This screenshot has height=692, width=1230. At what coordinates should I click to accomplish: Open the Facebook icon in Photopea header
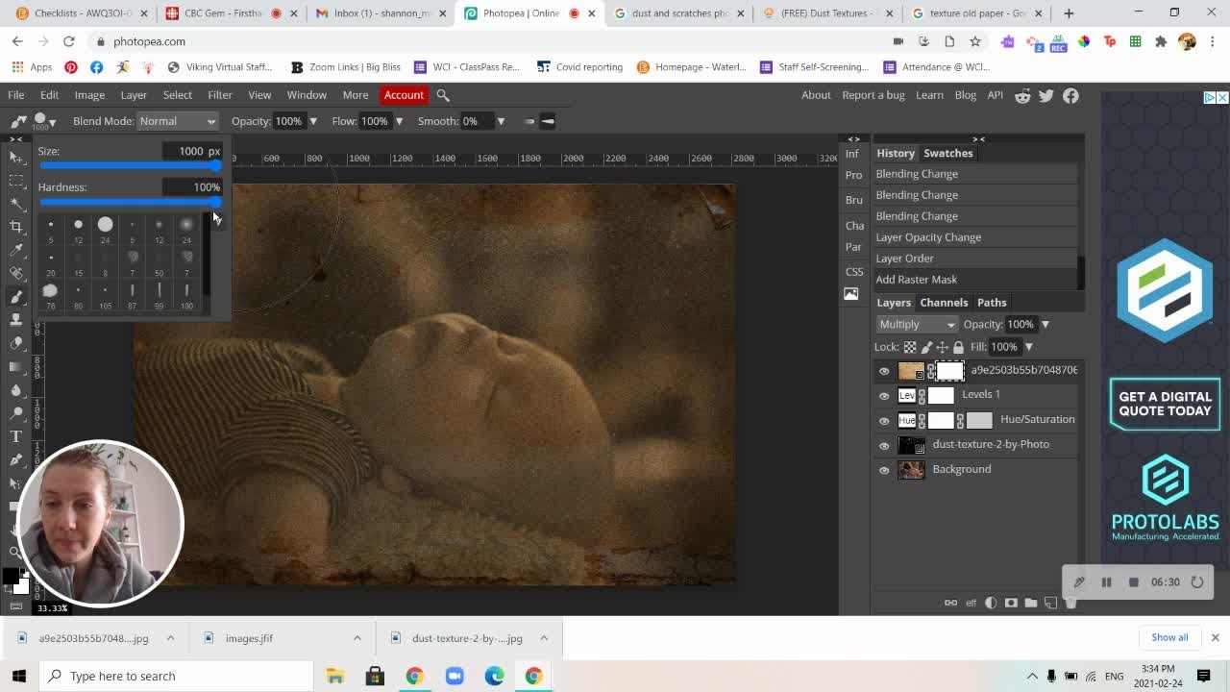[x=1070, y=95]
